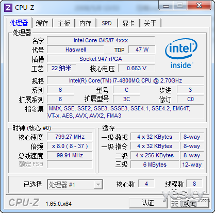The width and height of the screenshot is (215, 213).
Task: Select the 内存 tab
Action: [x=86, y=23]
